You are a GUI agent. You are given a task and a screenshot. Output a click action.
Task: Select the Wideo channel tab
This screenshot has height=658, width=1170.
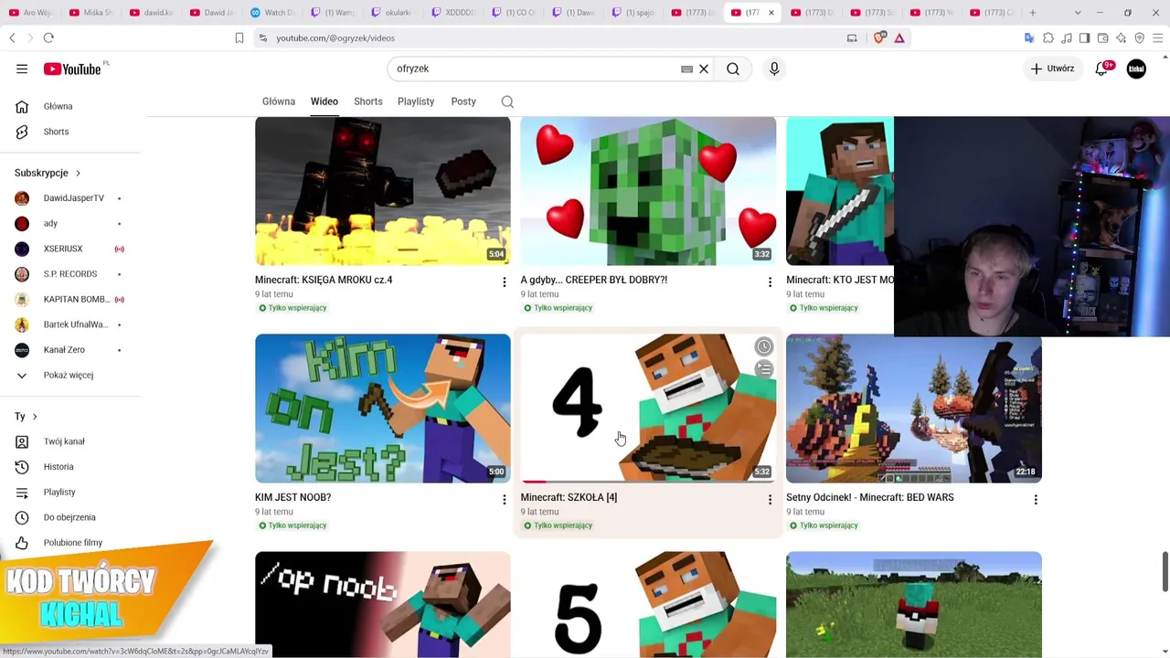[x=324, y=101]
